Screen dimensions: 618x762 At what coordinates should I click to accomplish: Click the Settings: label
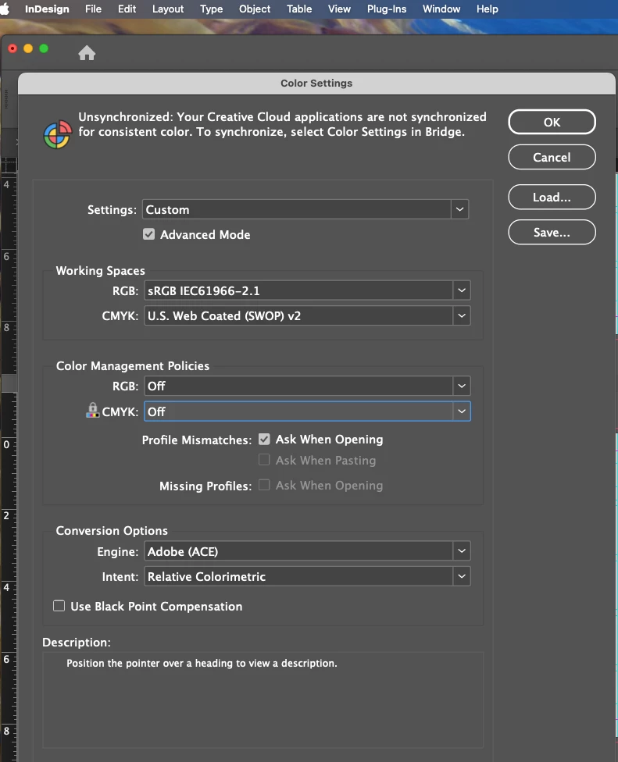click(112, 210)
